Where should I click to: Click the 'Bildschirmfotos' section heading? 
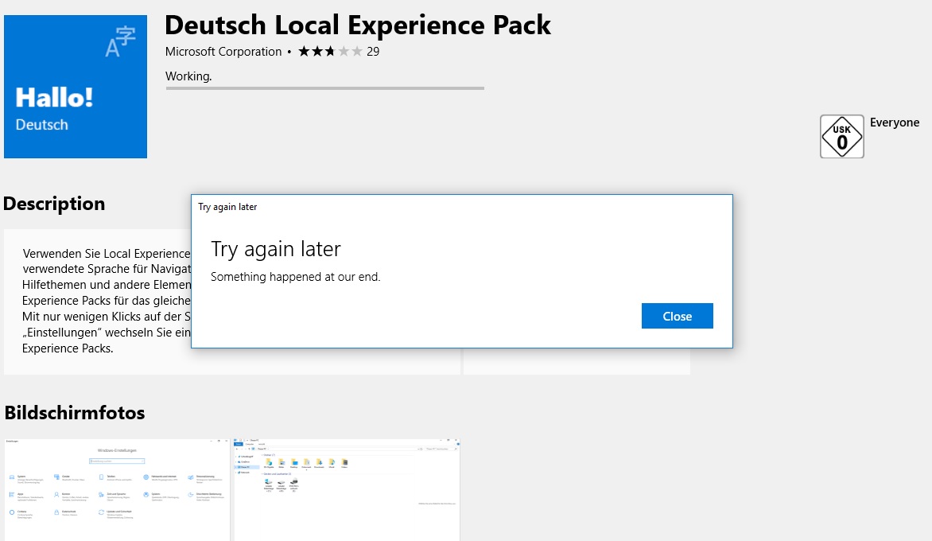point(74,413)
